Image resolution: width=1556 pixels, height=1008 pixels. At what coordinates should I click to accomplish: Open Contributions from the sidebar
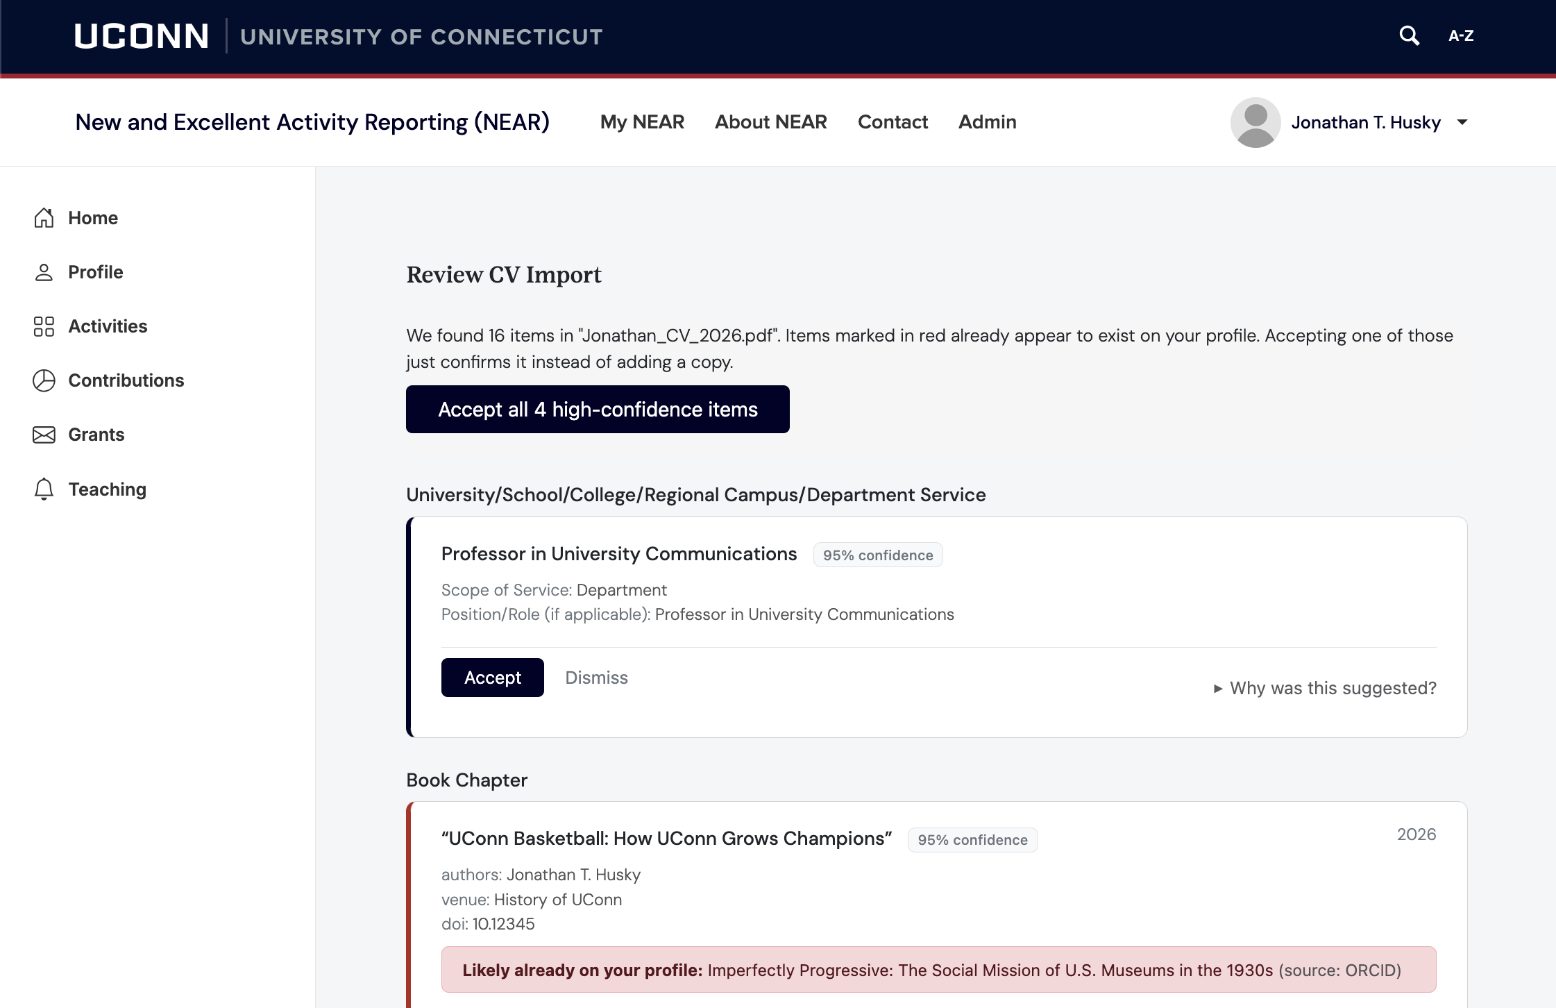[x=126, y=380]
